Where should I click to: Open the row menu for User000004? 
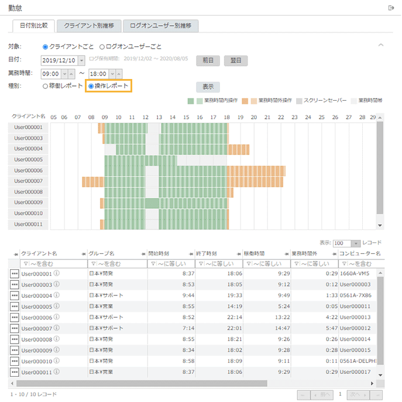pos(14,296)
